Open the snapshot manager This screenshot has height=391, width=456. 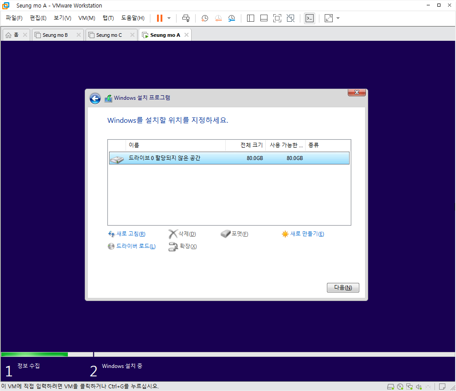coord(232,18)
